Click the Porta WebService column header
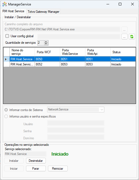This screenshot has width=139, height=180. tap(73, 52)
